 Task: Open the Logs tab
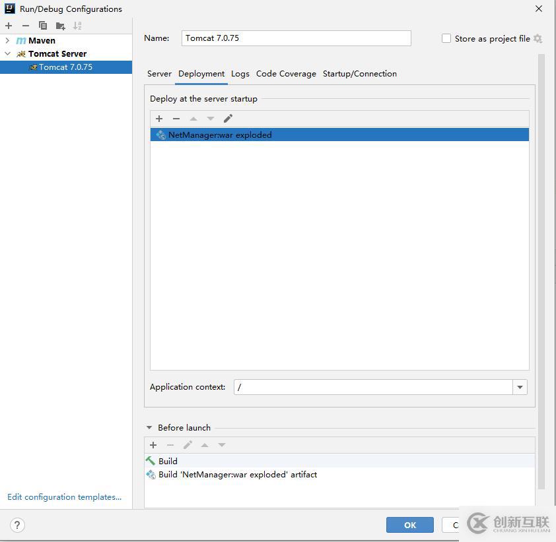pos(240,74)
